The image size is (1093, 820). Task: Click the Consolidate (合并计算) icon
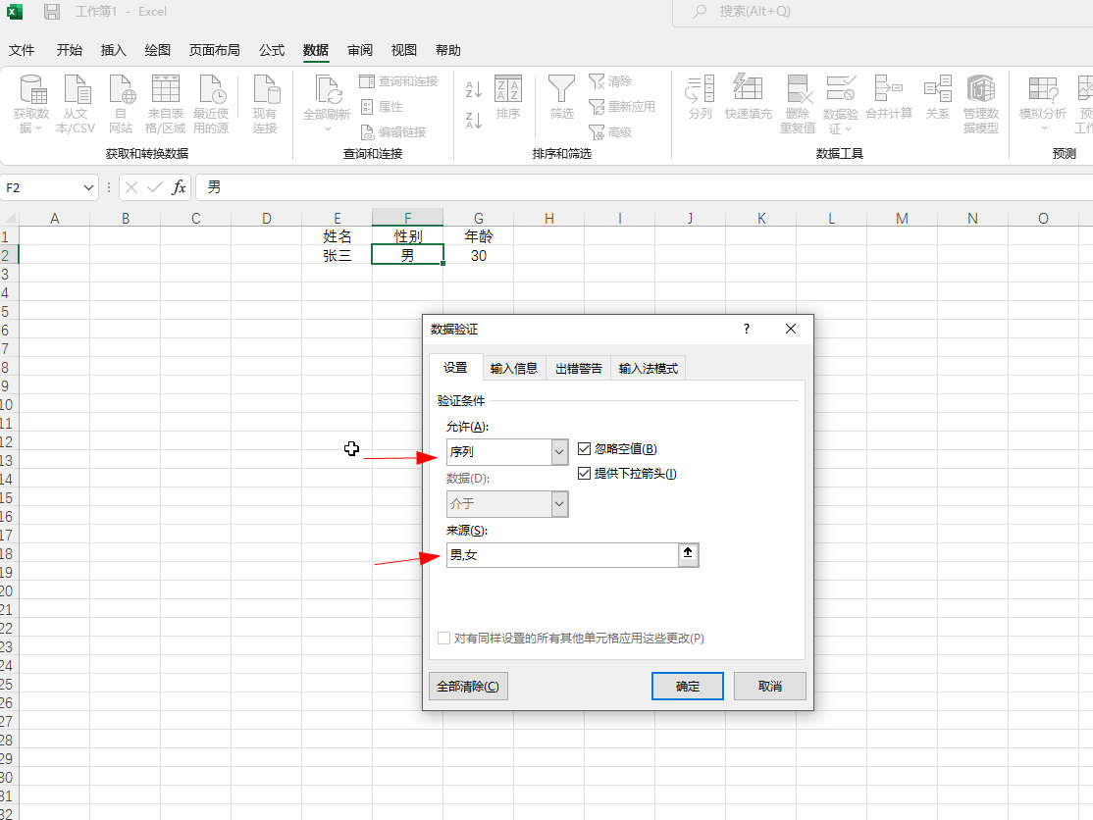coord(888,98)
